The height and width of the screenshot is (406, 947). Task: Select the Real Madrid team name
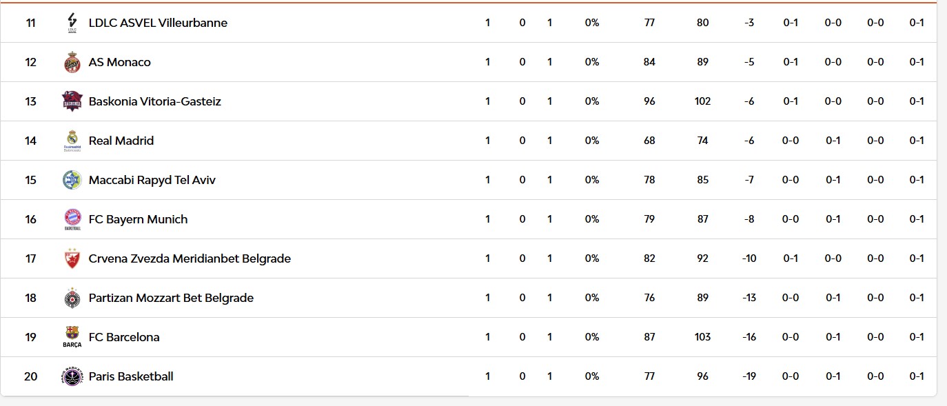point(121,141)
